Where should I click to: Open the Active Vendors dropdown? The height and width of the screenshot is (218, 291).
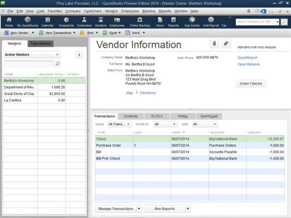coord(32,55)
